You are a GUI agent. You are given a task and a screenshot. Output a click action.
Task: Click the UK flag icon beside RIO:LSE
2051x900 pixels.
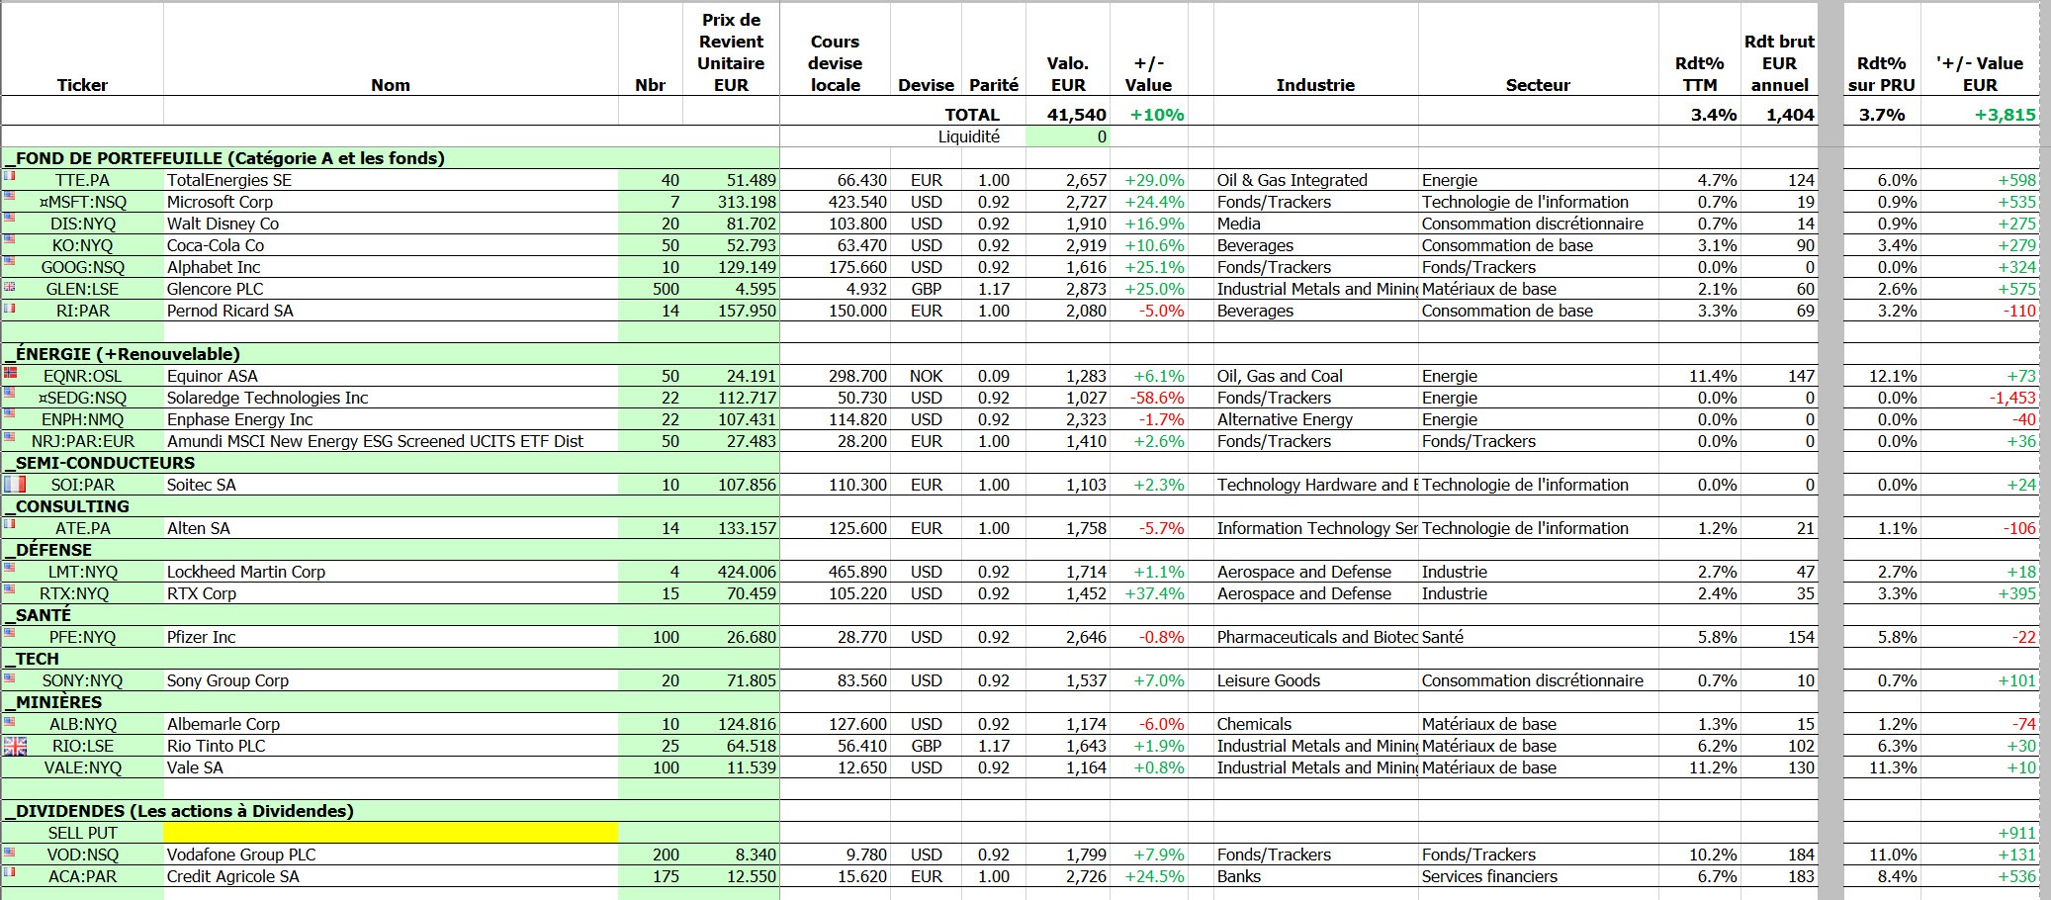click(x=15, y=746)
